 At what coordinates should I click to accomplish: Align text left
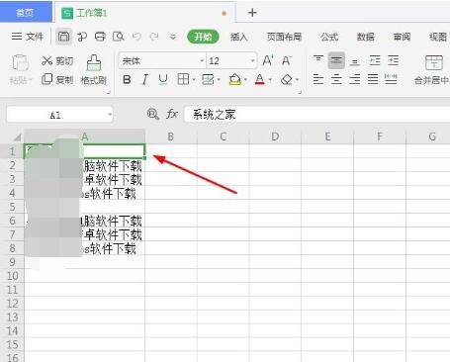click(x=318, y=79)
